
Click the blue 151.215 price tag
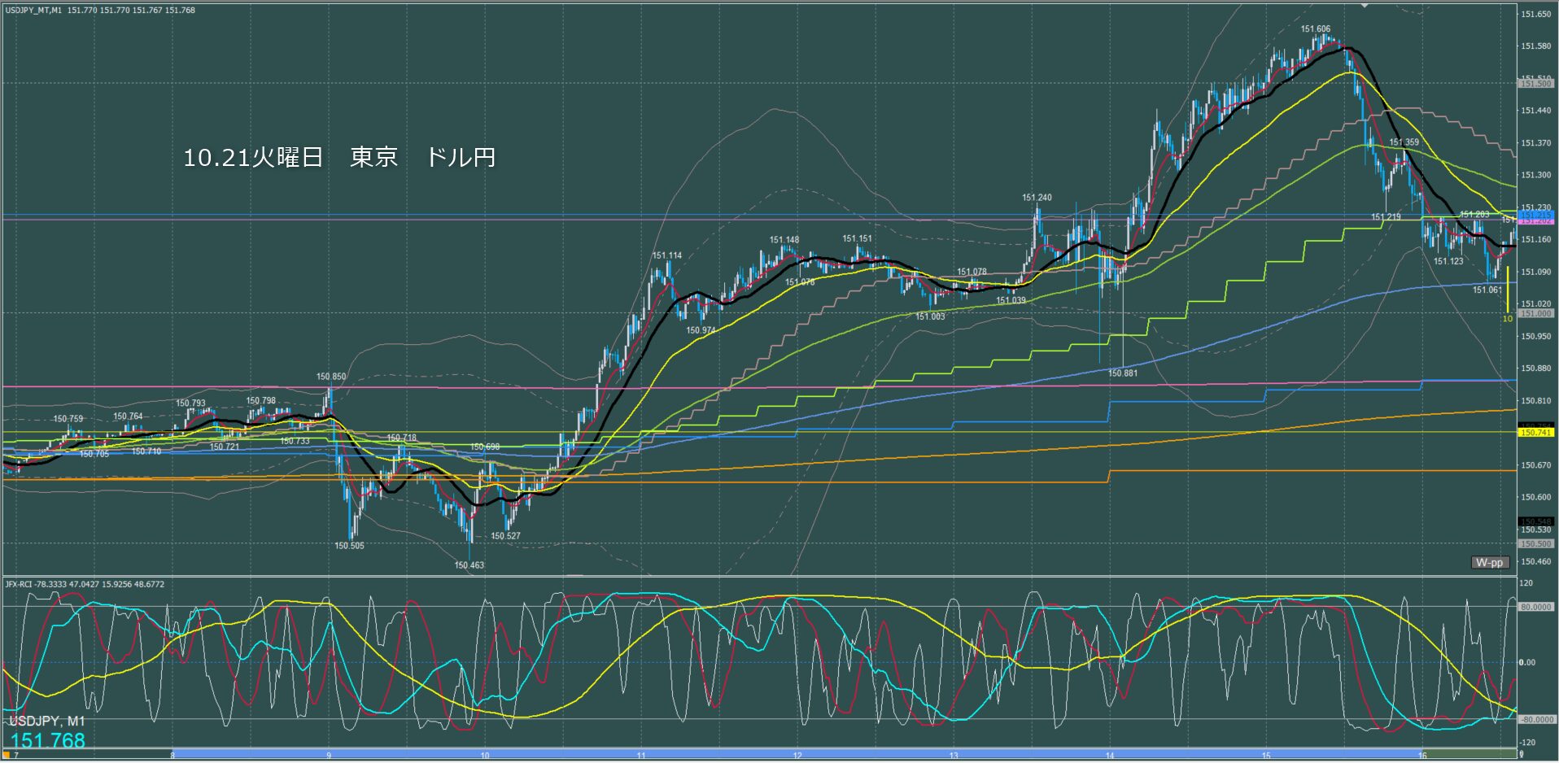point(1535,216)
